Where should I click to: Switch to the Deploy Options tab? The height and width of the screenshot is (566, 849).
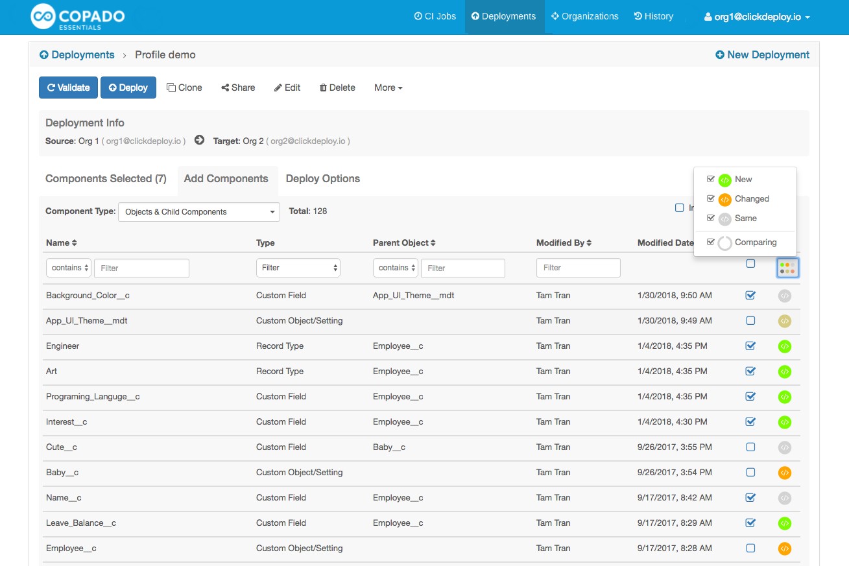click(322, 179)
